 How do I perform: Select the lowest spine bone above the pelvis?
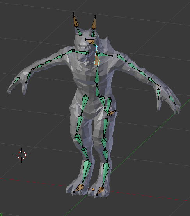click(98, 90)
